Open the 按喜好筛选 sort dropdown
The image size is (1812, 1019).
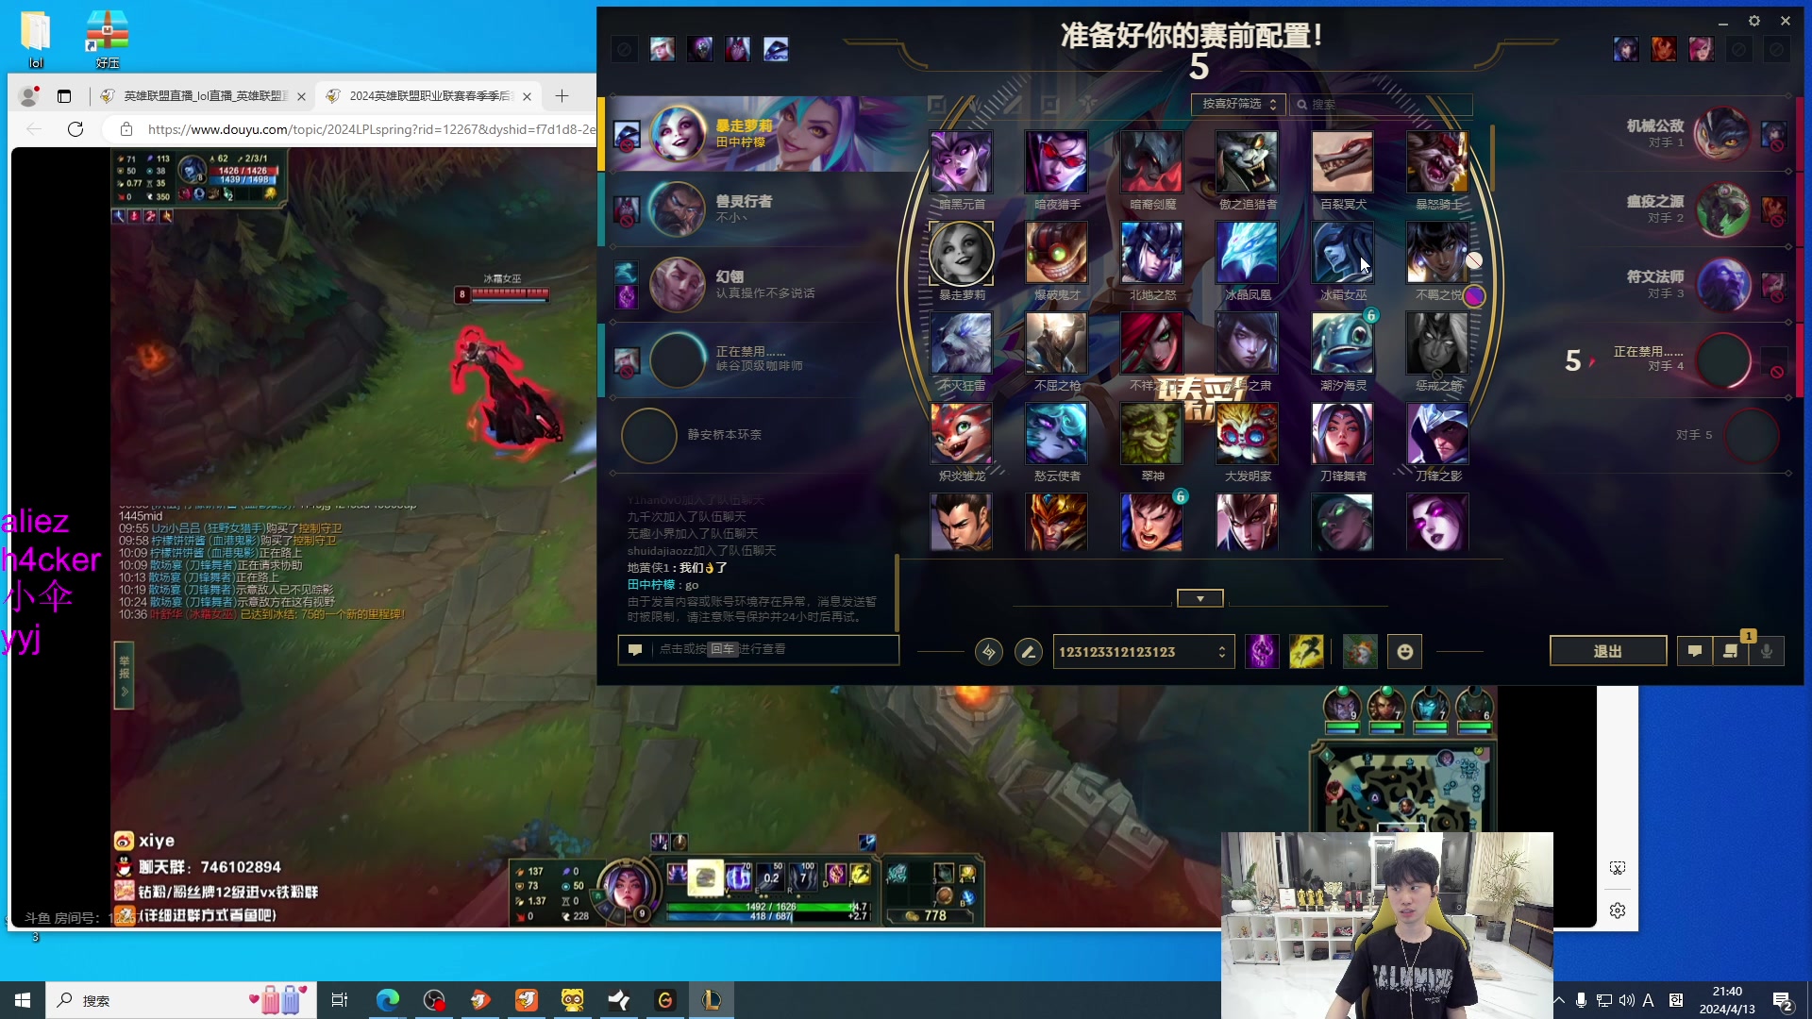1238,104
